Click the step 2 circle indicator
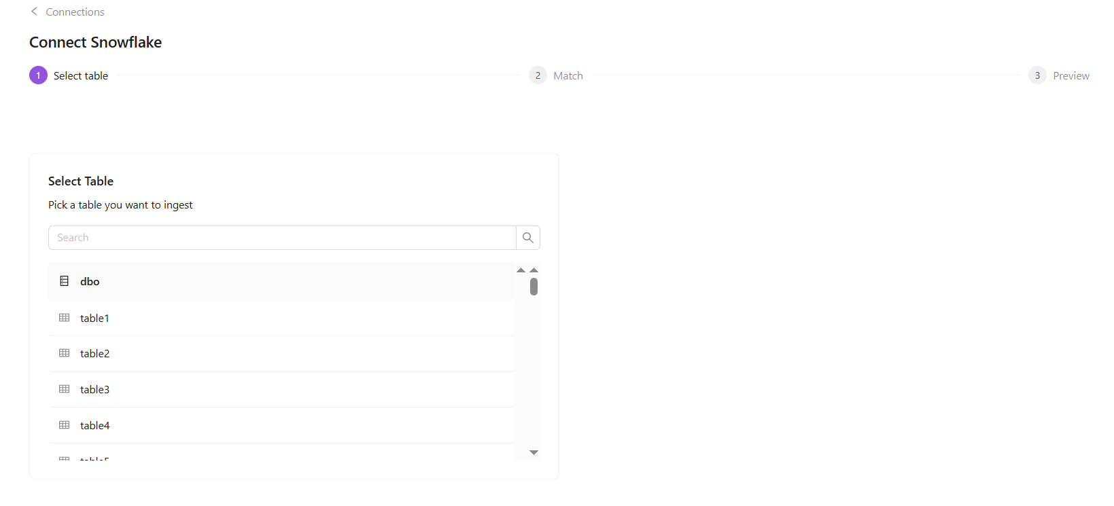Screen dimensions: 1114x506 538,75
